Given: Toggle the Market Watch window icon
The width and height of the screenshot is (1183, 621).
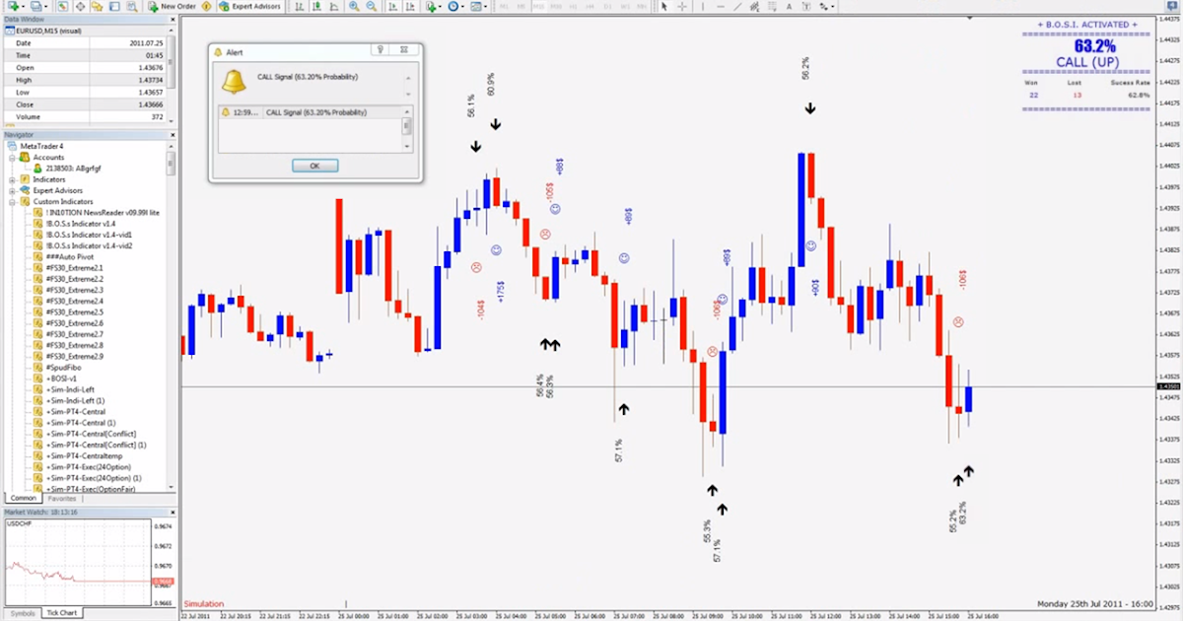Looking at the screenshot, I should click(x=61, y=6).
